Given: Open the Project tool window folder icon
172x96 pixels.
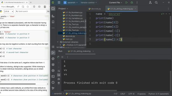Looking at the screenshot, I should (x=53, y=9).
